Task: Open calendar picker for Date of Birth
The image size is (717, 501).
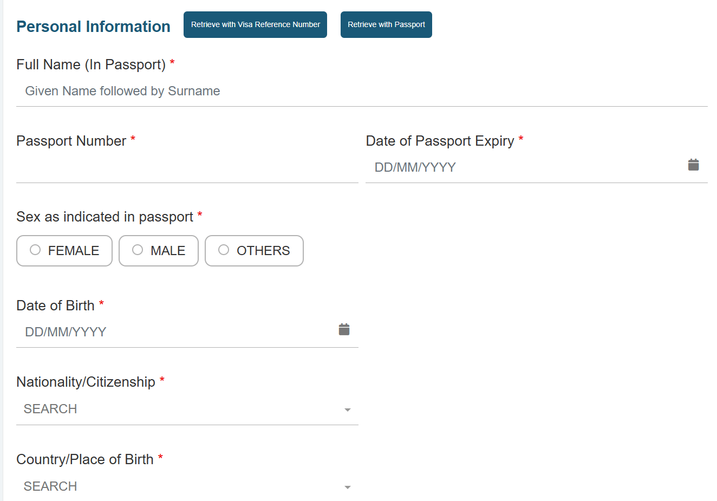Action: coord(344,330)
